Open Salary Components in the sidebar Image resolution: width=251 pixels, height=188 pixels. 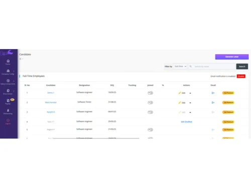point(8,82)
